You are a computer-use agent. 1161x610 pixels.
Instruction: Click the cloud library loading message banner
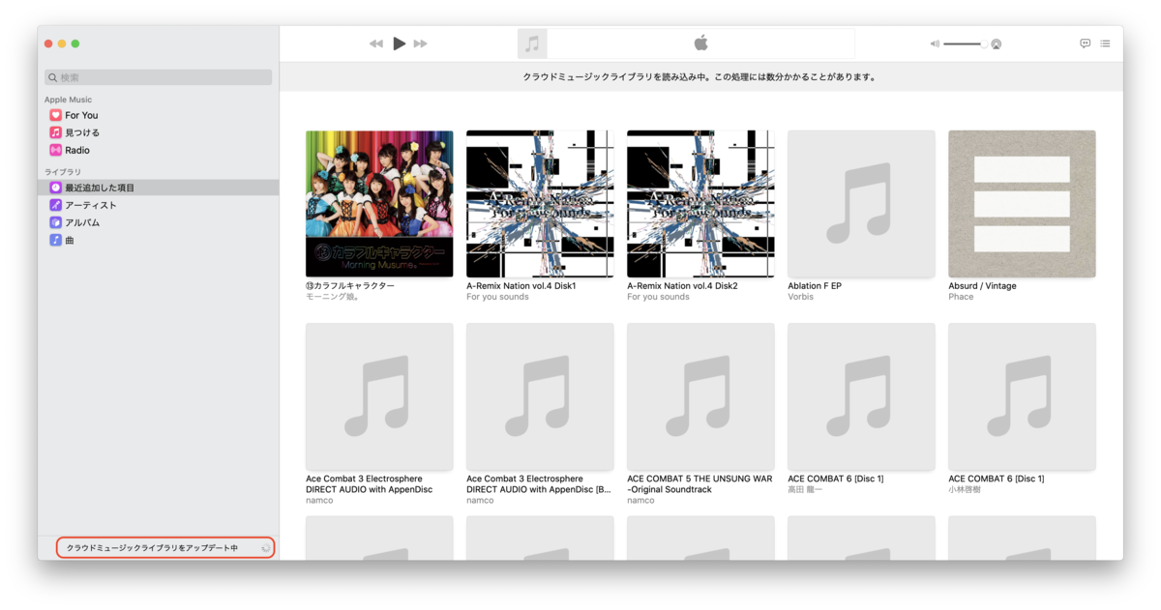700,76
